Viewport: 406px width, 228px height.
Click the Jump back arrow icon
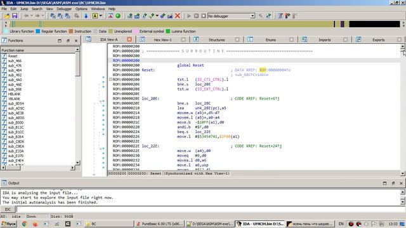coord(26,16)
